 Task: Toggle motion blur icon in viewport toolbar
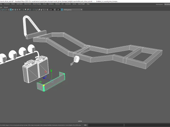pos(28,10)
